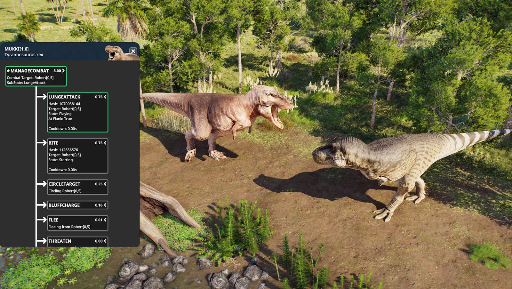The image size is (512, 289).
Task: Click the arrow pointing to CIRCLETARGET
Action: (42, 184)
